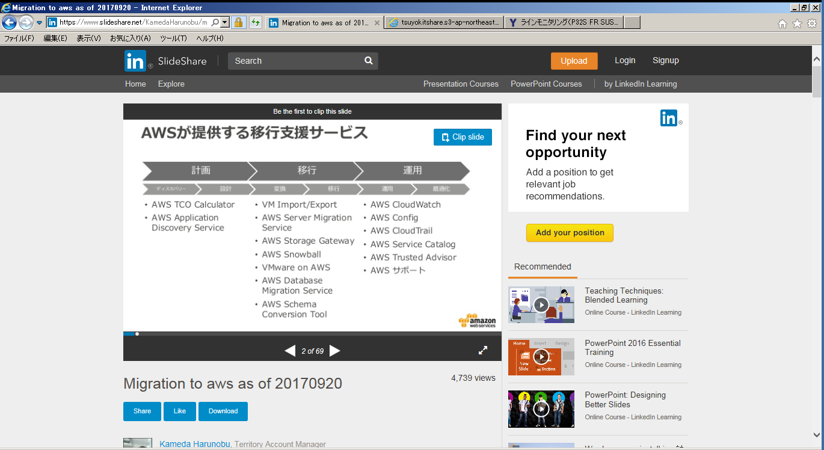Click the author profile photo thumbnail

click(x=138, y=443)
